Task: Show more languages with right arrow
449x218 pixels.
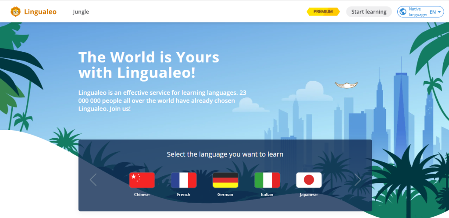Action: click(x=358, y=179)
